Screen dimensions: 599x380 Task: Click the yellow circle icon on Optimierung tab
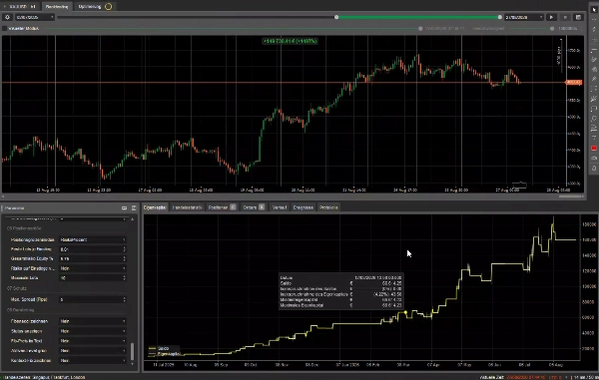click(x=109, y=7)
